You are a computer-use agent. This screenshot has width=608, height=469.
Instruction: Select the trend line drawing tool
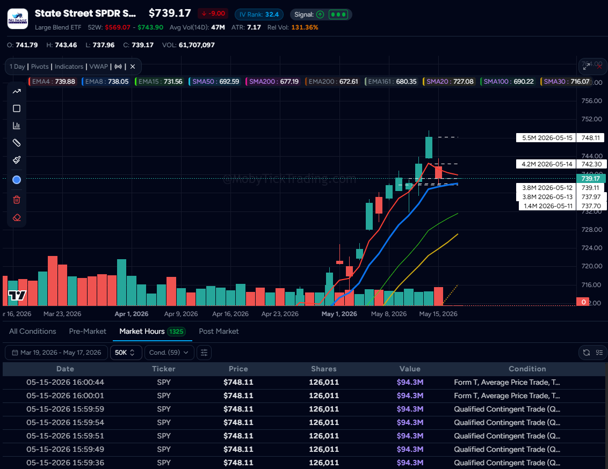click(x=17, y=91)
